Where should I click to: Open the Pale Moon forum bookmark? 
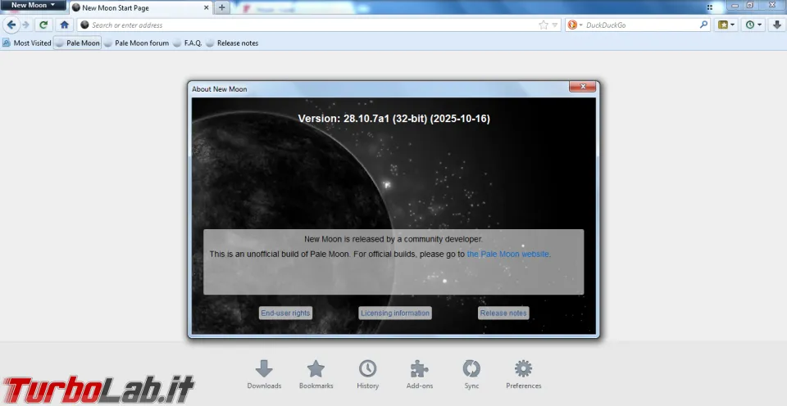(x=141, y=43)
